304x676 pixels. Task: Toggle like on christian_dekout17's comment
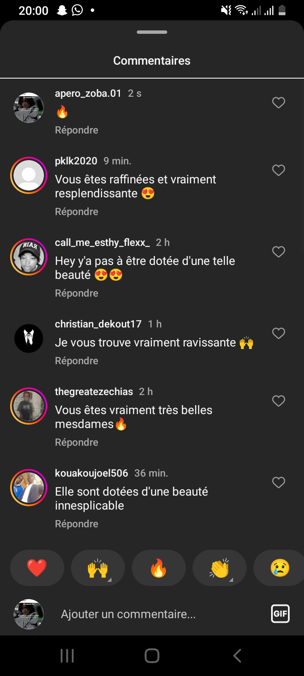pyautogui.click(x=279, y=333)
